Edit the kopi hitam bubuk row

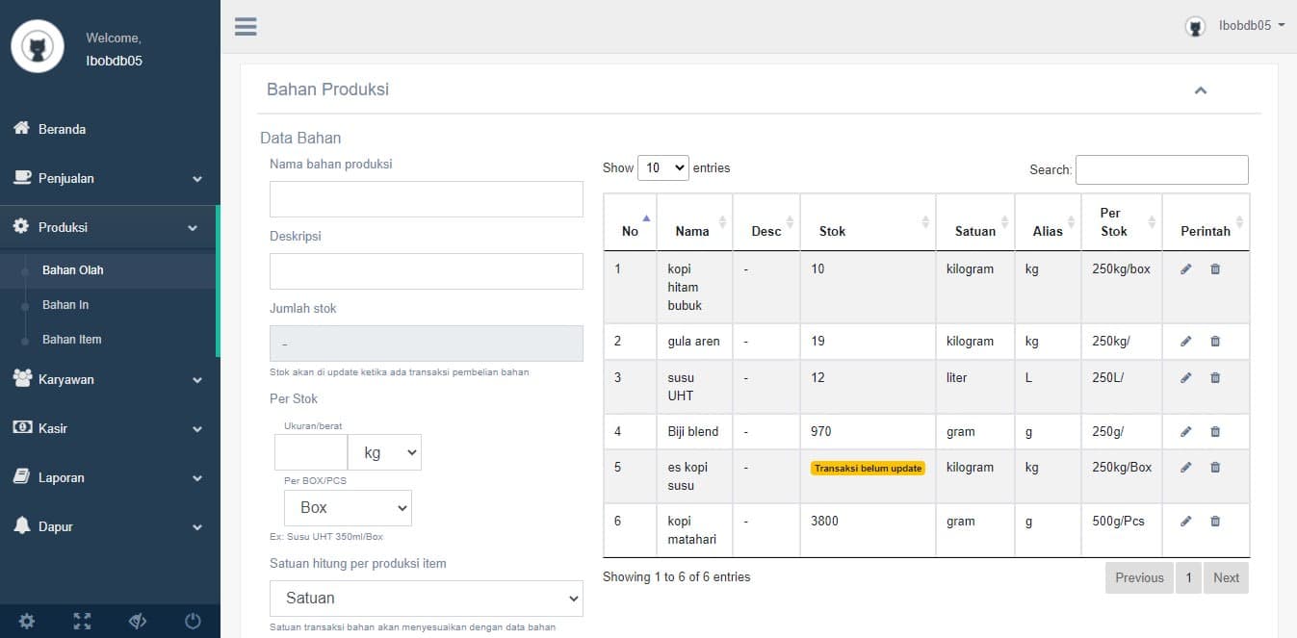[1185, 269]
